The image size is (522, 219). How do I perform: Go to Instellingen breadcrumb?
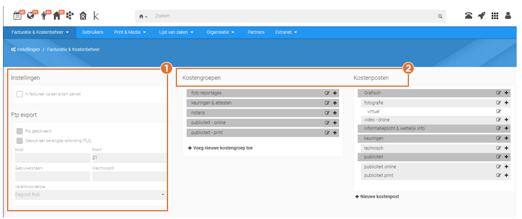pos(25,49)
